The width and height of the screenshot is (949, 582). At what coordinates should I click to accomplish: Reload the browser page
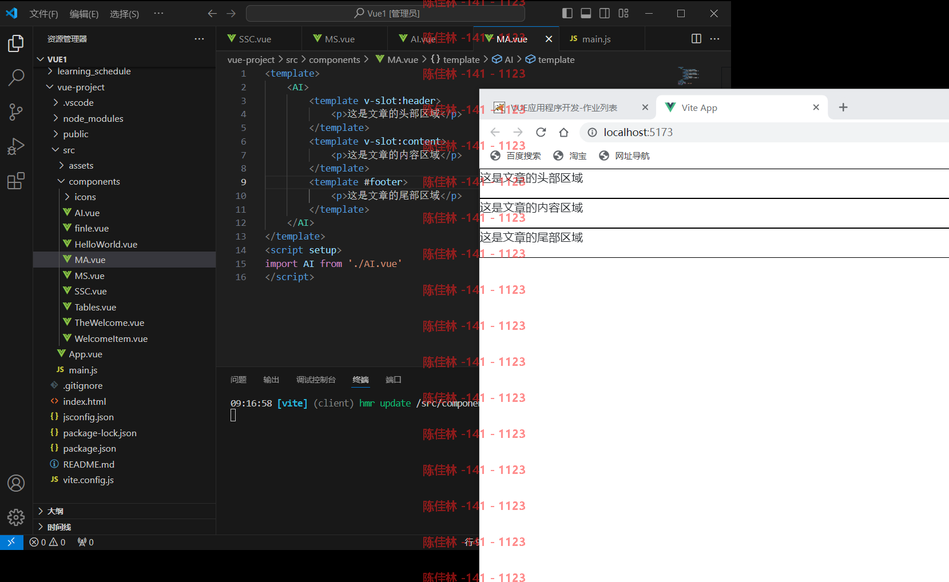[x=541, y=132]
